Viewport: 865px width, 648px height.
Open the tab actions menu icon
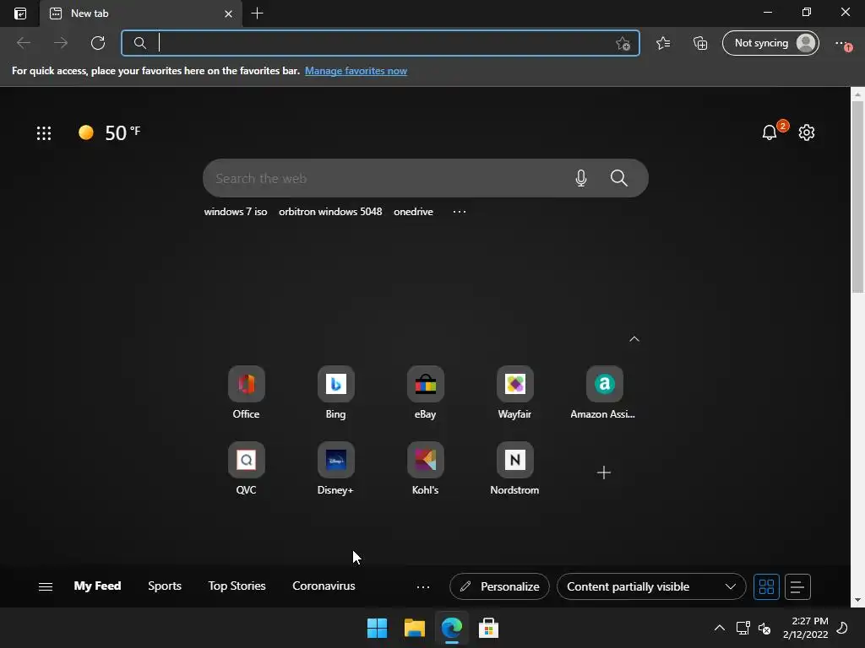(x=20, y=13)
